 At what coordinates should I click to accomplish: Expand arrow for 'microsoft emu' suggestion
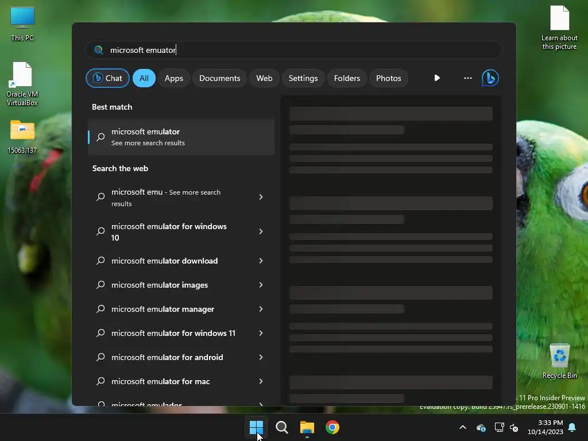(x=261, y=197)
